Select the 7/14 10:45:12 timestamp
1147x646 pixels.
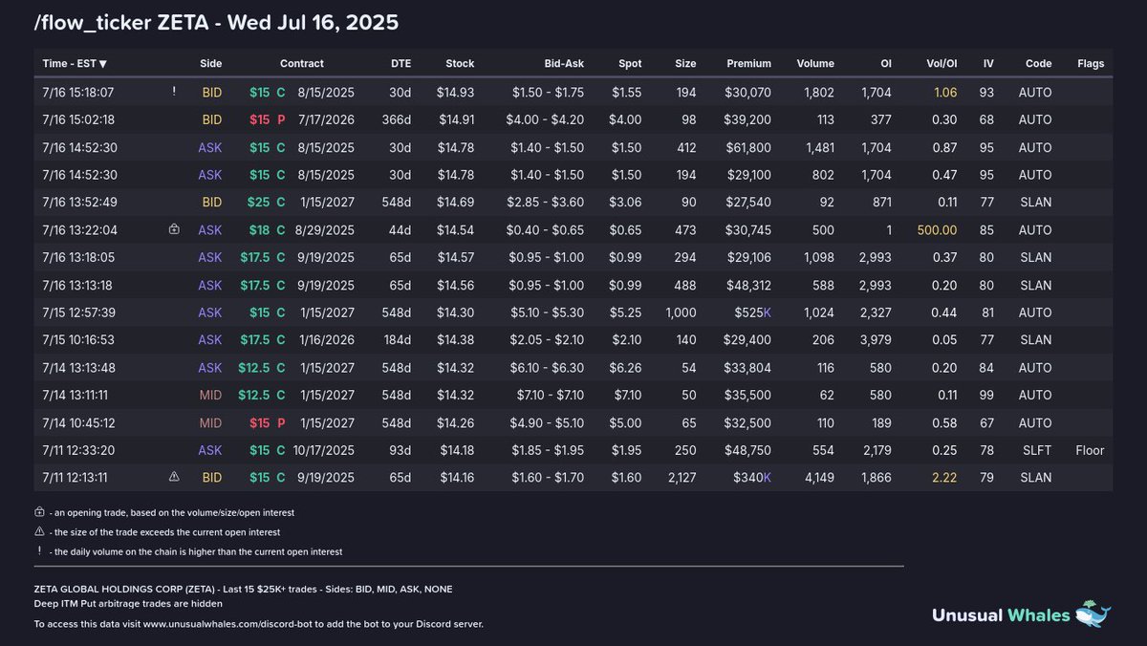[78, 422]
